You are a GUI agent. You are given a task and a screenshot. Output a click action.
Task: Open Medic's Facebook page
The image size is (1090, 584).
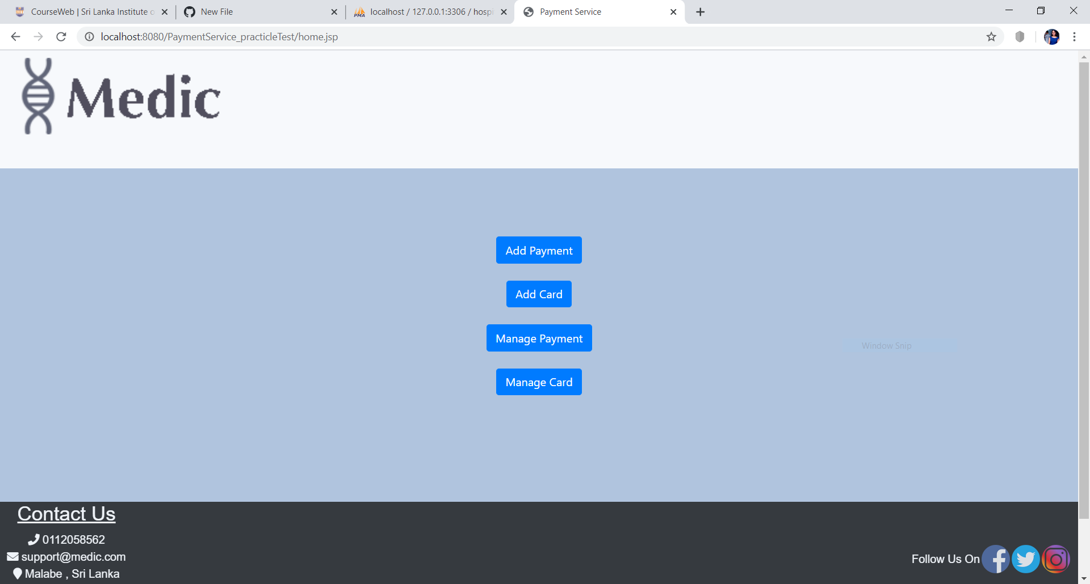(x=996, y=558)
